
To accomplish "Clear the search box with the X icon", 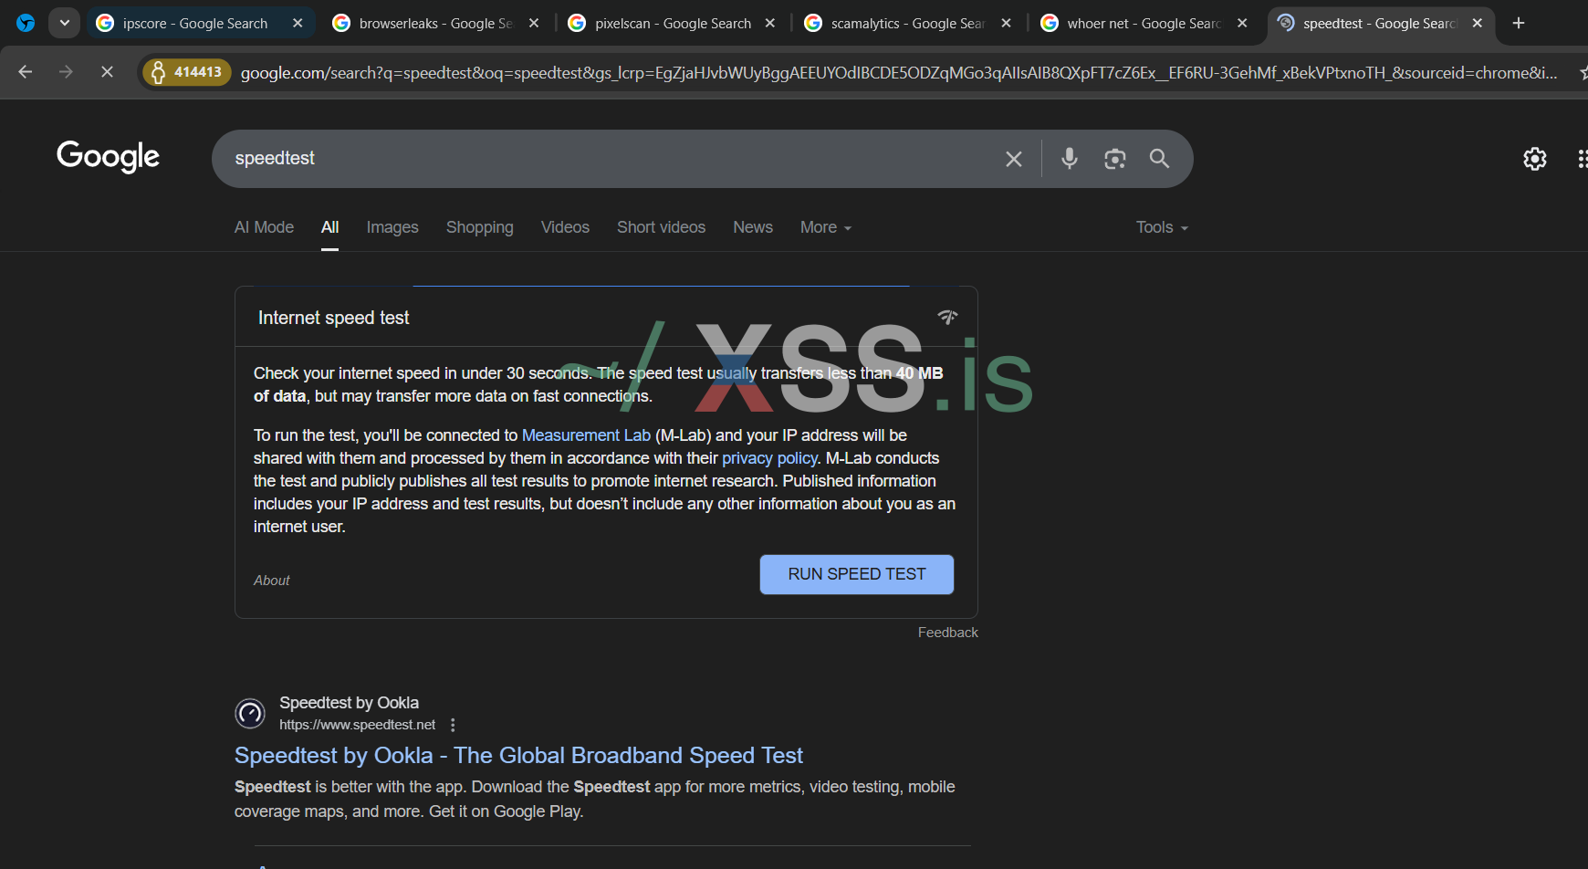I will pyautogui.click(x=1014, y=159).
